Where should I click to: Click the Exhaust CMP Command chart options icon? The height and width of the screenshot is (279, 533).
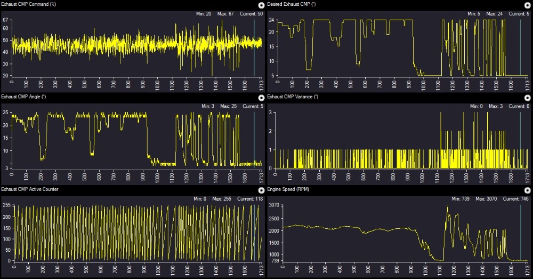coord(261,5)
